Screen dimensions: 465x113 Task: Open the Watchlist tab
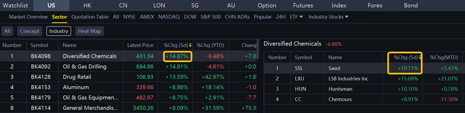15,5
